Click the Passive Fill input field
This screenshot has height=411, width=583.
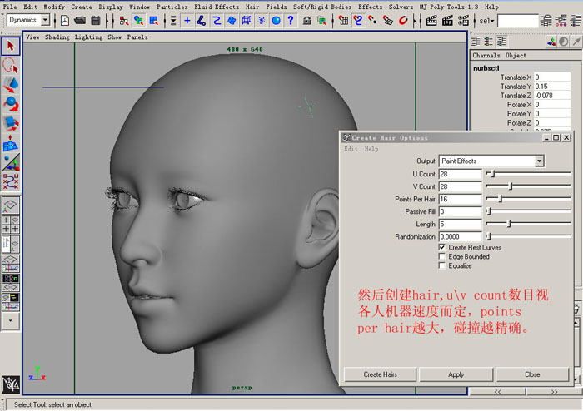pyautogui.click(x=461, y=211)
